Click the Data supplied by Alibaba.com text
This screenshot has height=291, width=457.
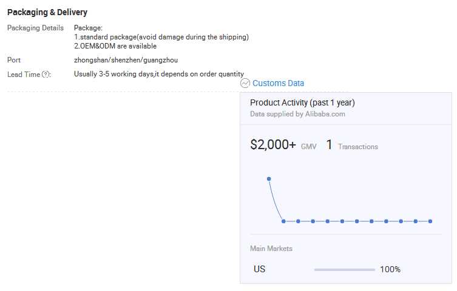(297, 113)
